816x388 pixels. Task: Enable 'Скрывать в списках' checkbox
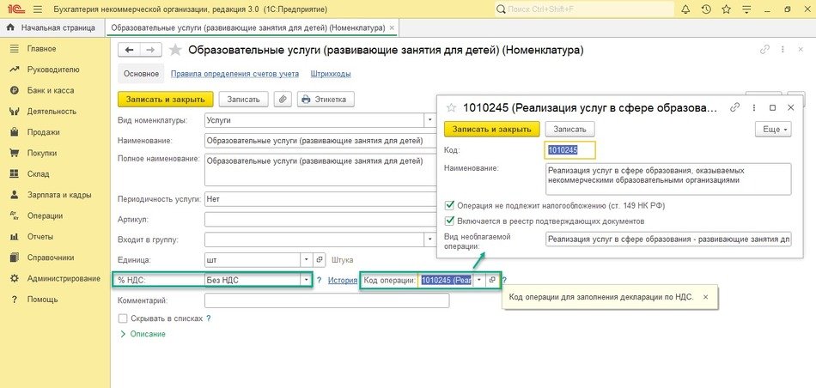pos(123,318)
